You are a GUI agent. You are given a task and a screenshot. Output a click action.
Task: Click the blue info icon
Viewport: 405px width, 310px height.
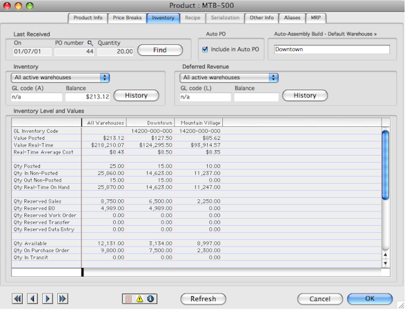click(150, 299)
